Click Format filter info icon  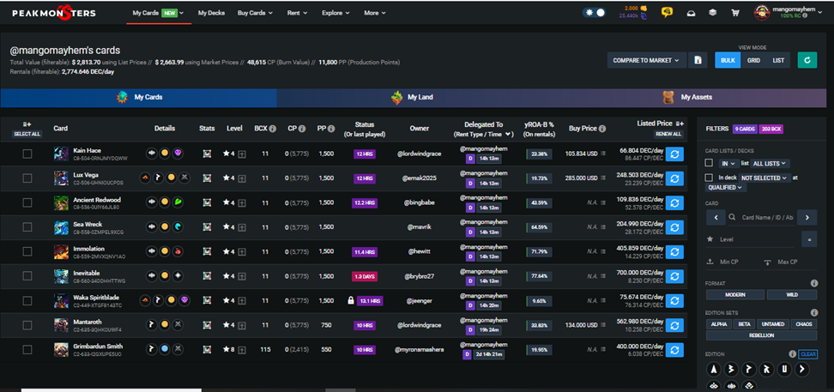(813, 284)
